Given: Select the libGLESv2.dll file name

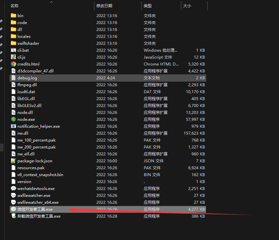Looking at the screenshot, I should pos(29,106).
